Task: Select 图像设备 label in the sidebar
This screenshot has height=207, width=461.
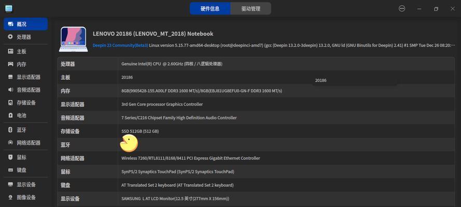Action: 26,197
